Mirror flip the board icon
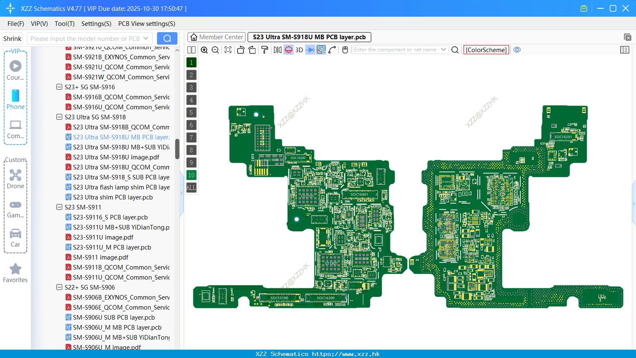The height and width of the screenshot is (358, 636). [x=277, y=50]
